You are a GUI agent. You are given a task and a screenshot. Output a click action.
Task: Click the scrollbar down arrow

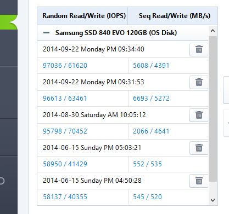(x=213, y=200)
